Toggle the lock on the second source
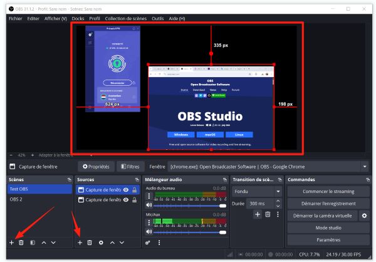The image size is (376, 262). click(134, 200)
